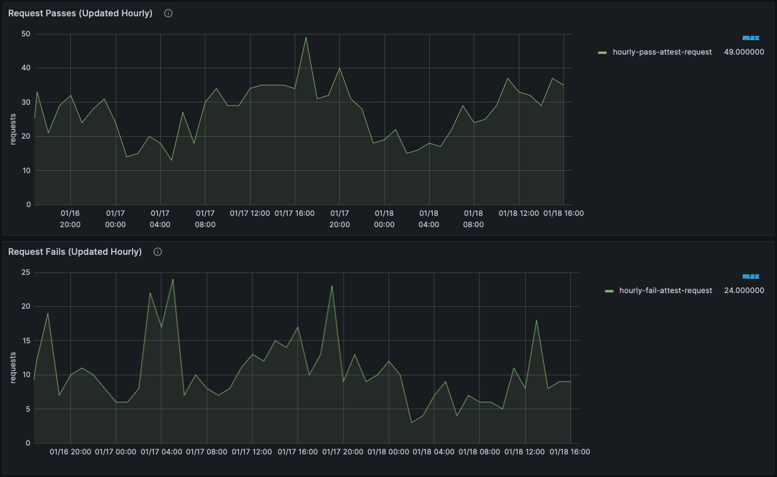Click the 'requests' y-axis label in Fails panel
The image size is (777, 477).
13,368
